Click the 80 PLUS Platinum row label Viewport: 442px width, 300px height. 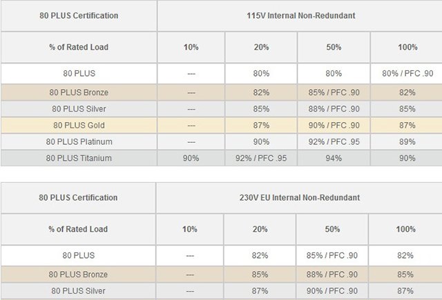(x=79, y=141)
